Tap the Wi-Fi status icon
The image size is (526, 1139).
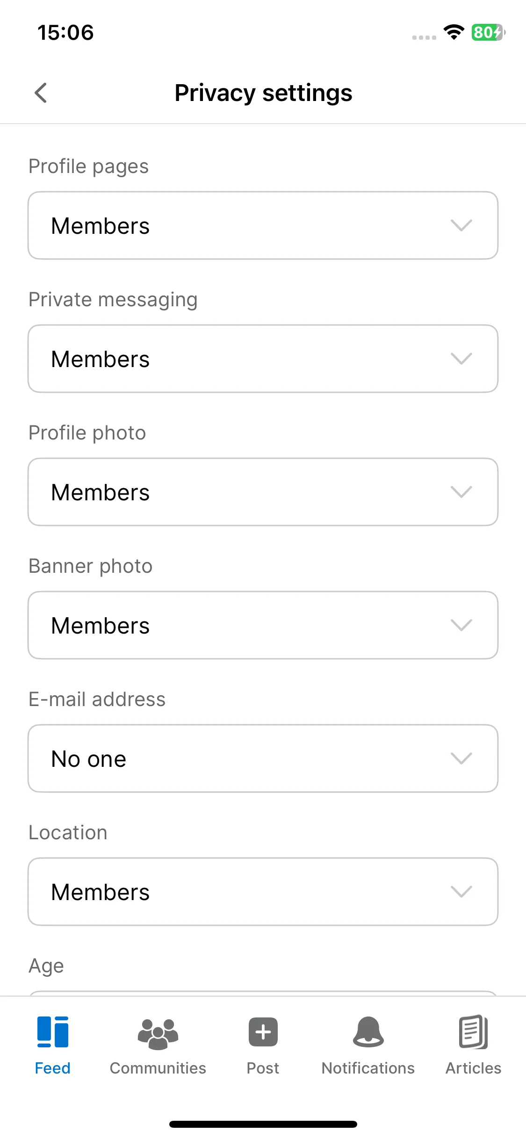click(454, 32)
